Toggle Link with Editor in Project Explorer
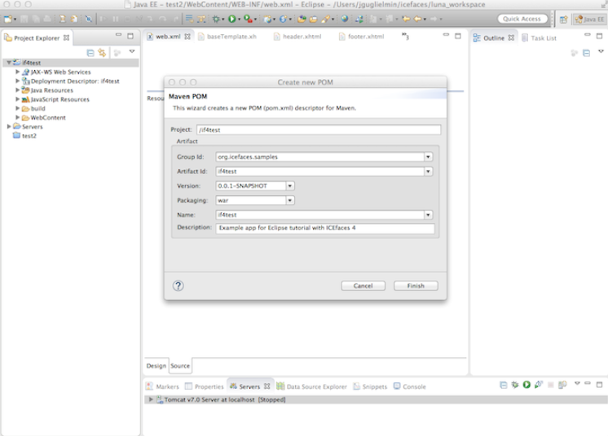Image resolution: width=608 pixels, height=436 pixels. click(x=102, y=52)
